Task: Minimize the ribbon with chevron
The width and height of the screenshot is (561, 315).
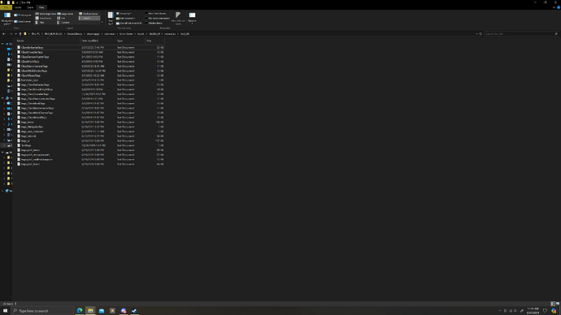Action: point(554,7)
